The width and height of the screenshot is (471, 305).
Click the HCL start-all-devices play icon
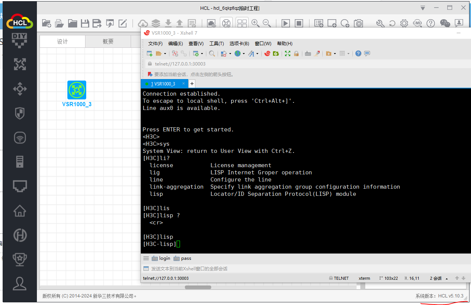coord(286,23)
